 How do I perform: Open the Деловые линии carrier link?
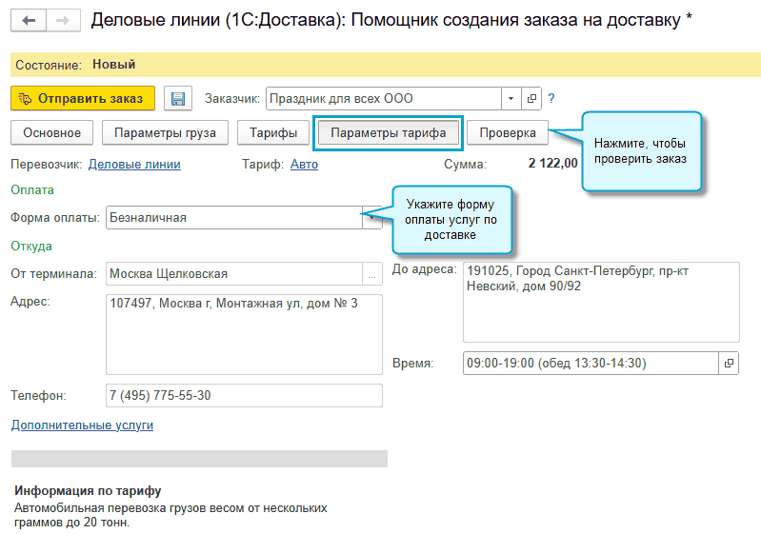point(134,164)
